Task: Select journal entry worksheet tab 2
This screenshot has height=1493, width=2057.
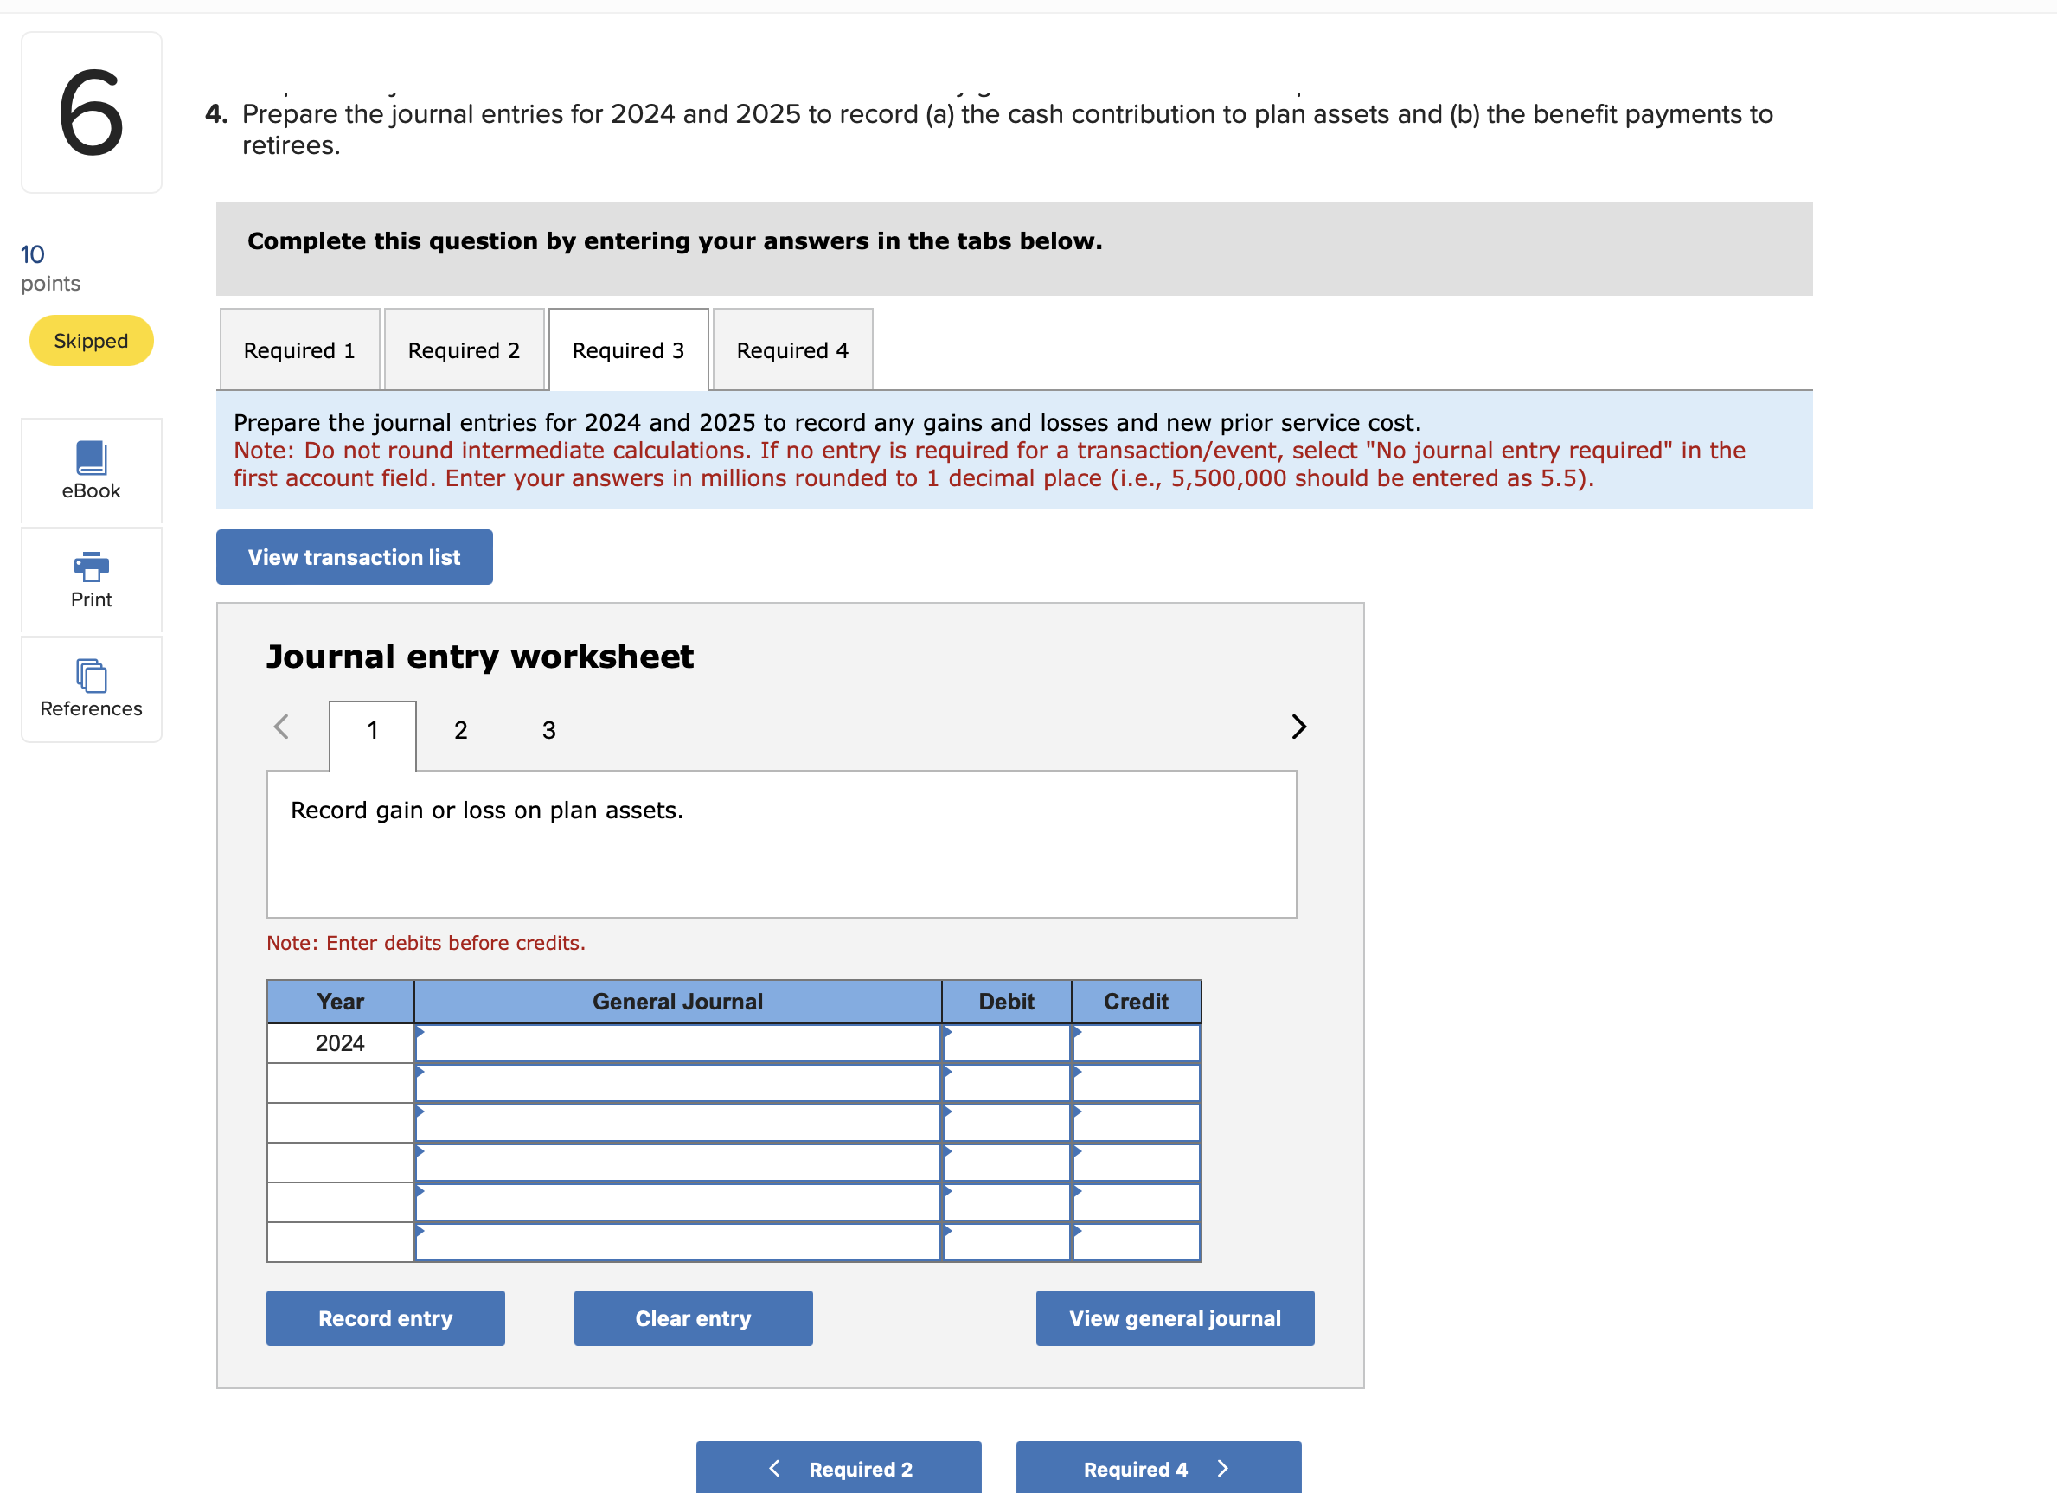Action: point(461,730)
